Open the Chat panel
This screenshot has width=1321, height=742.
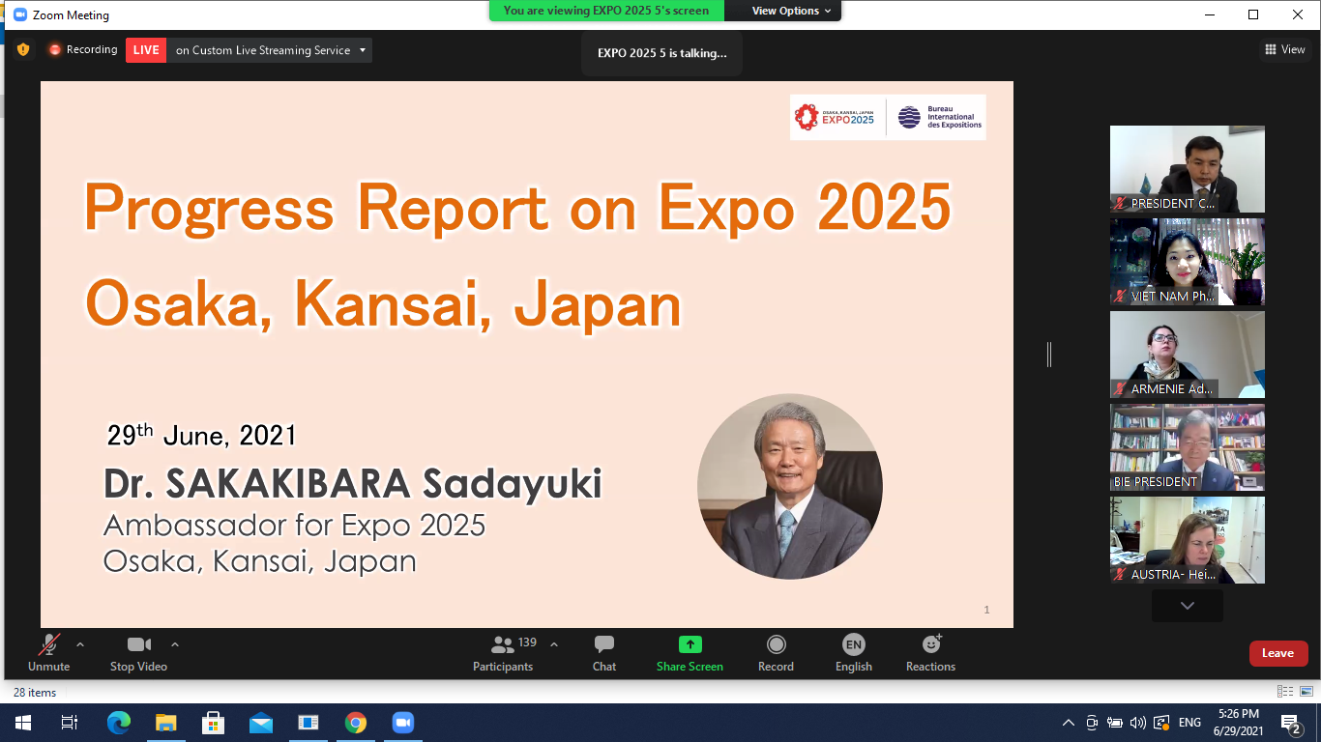coord(604,653)
